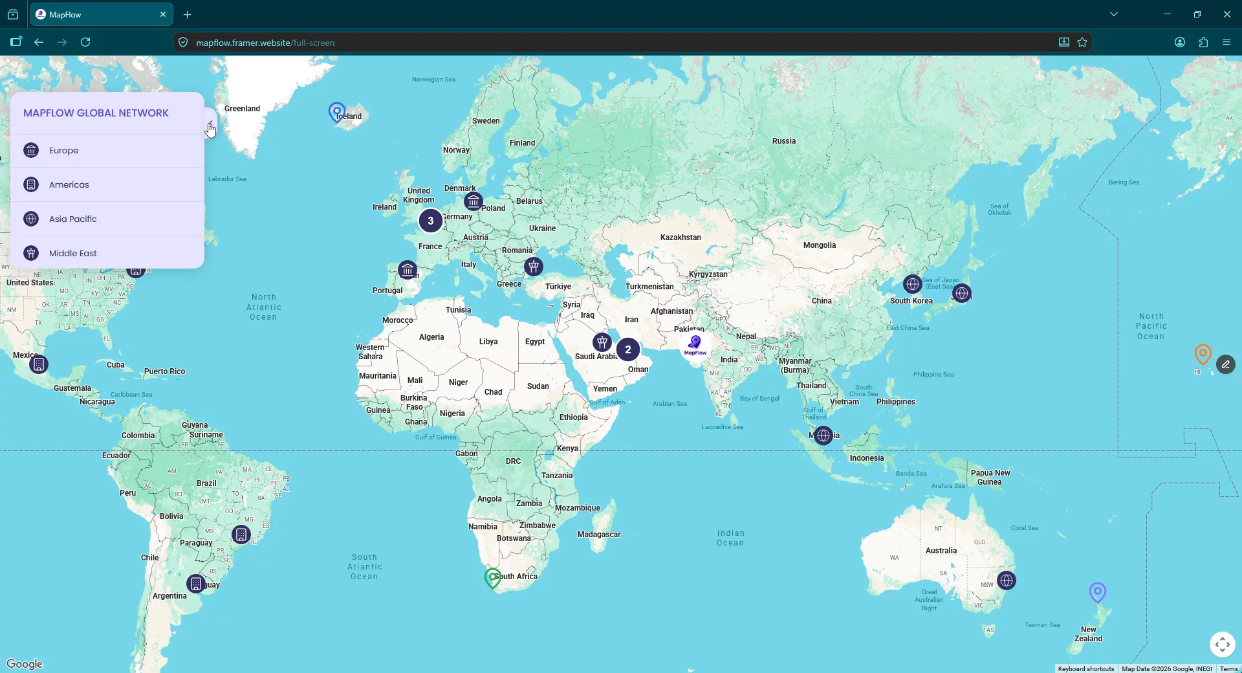
Task: Open Keyboard shortcuts link
Action: pos(1086,668)
